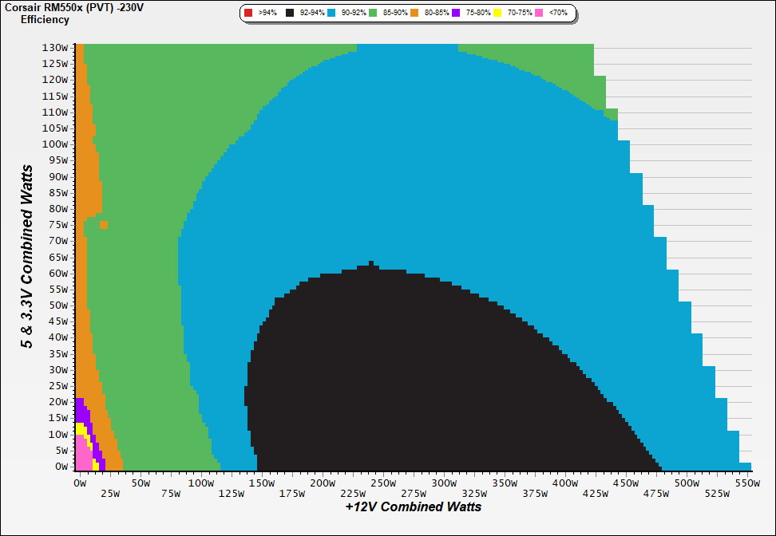Click the small isolated orange square in green area
The height and width of the screenshot is (536, 776).
pyautogui.click(x=104, y=225)
